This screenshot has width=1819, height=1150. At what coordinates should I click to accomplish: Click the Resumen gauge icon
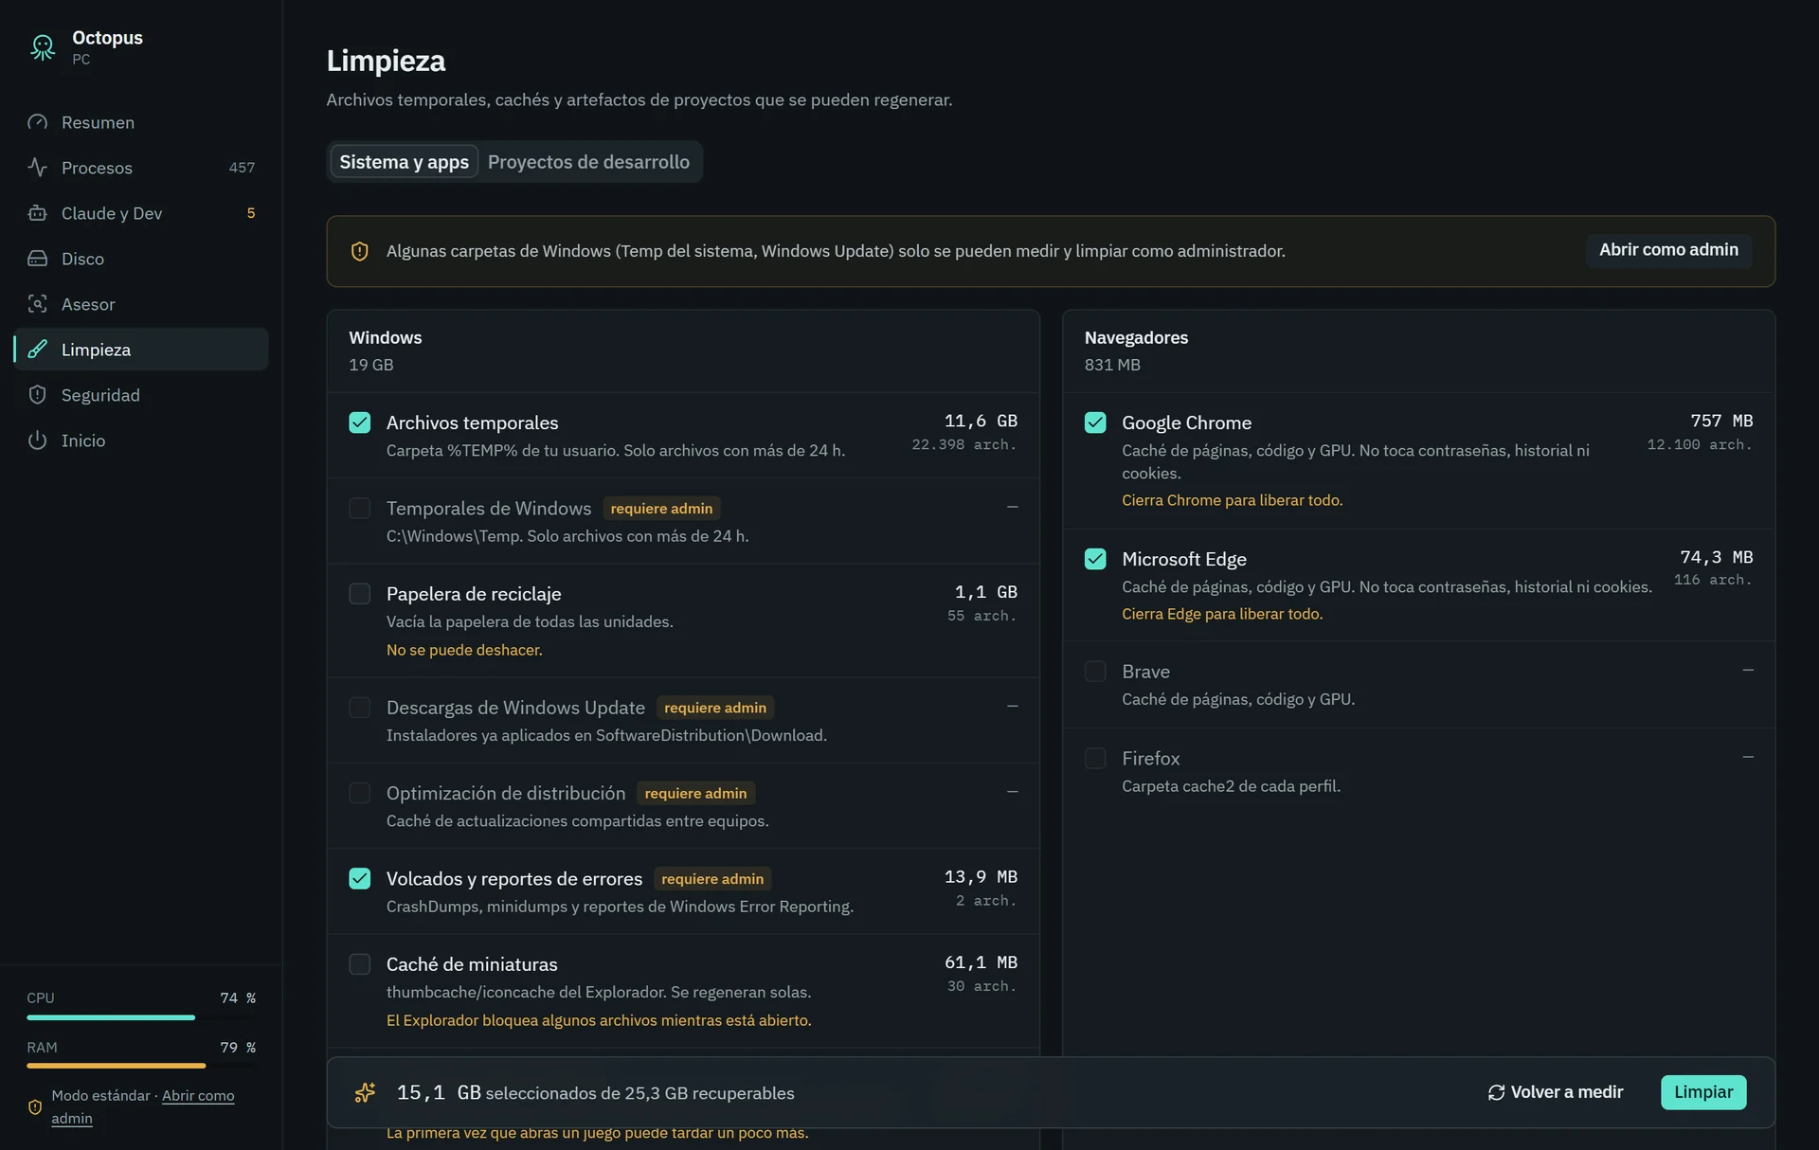37,122
